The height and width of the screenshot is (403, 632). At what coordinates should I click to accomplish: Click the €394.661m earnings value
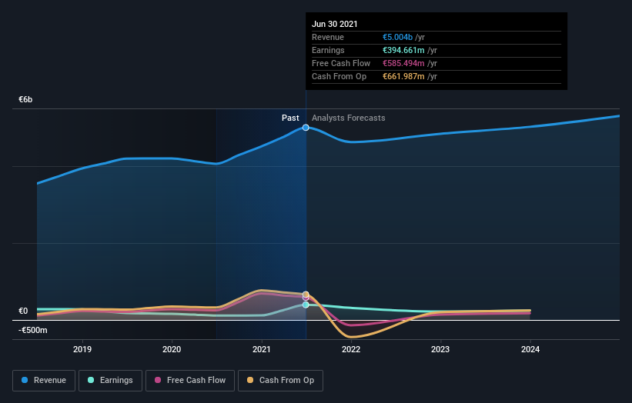click(x=403, y=50)
